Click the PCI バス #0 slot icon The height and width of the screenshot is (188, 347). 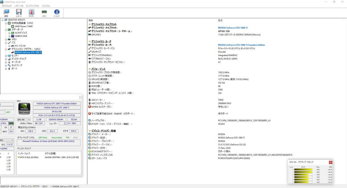[13, 46]
